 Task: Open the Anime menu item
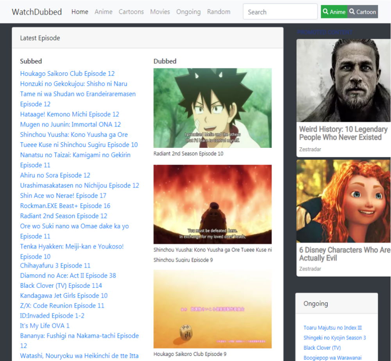104,12
